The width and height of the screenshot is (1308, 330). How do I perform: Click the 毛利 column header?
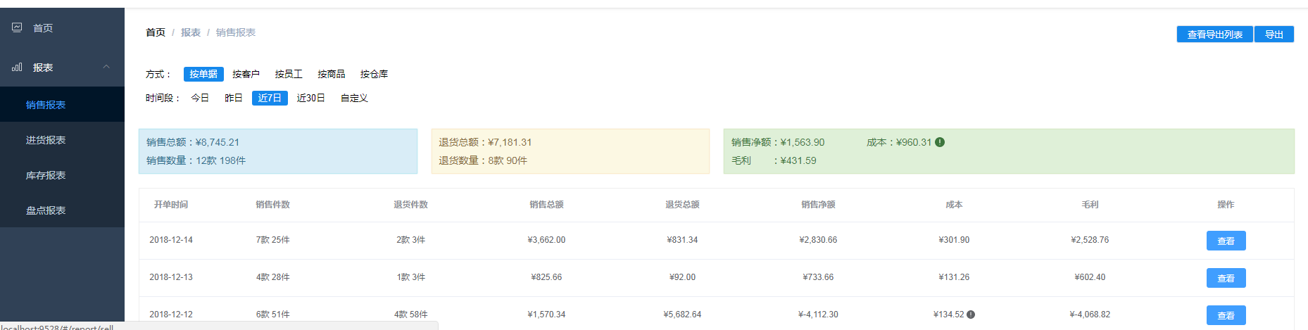tap(1090, 205)
